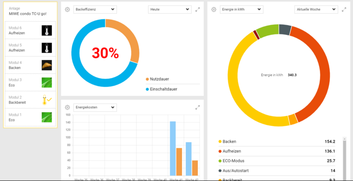Select the Modul 6 Aufheizen row

point(30,30)
